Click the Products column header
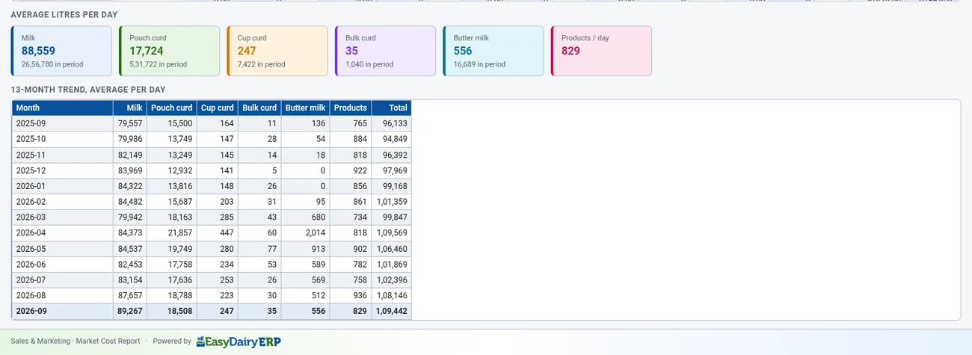This screenshot has width=972, height=355. [351, 108]
